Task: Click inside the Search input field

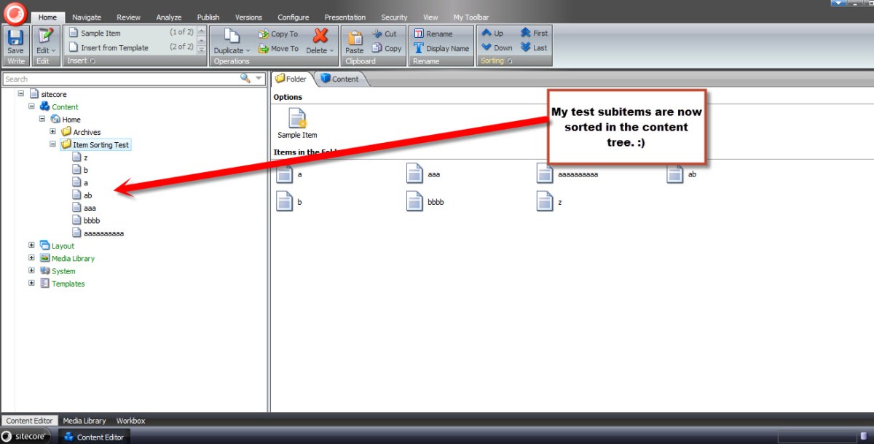Action: [117, 79]
